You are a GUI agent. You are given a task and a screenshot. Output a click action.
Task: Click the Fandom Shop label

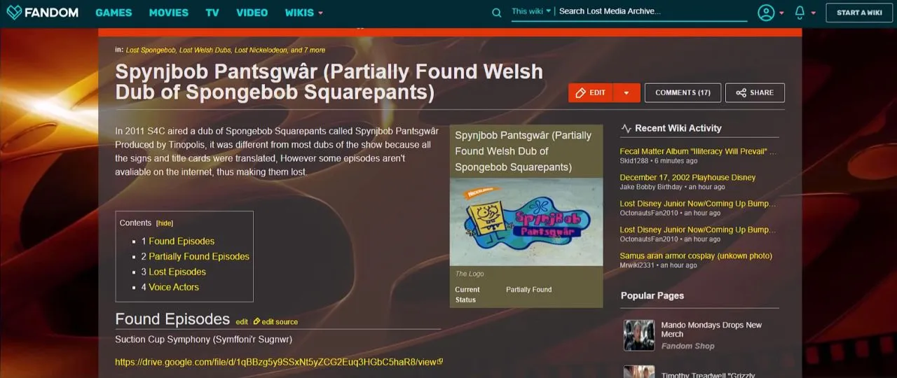[x=688, y=346]
